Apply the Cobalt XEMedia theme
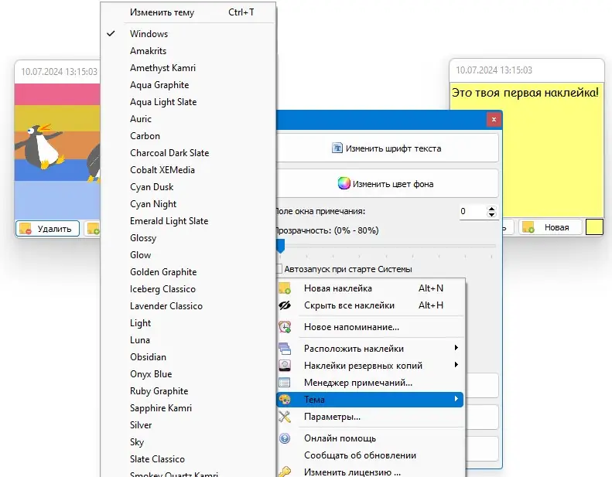Viewport: 612px width, 477px height. pos(188,170)
